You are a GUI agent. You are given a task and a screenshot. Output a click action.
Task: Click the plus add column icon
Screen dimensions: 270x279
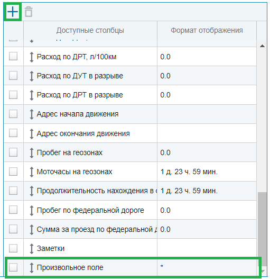point(13,12)
